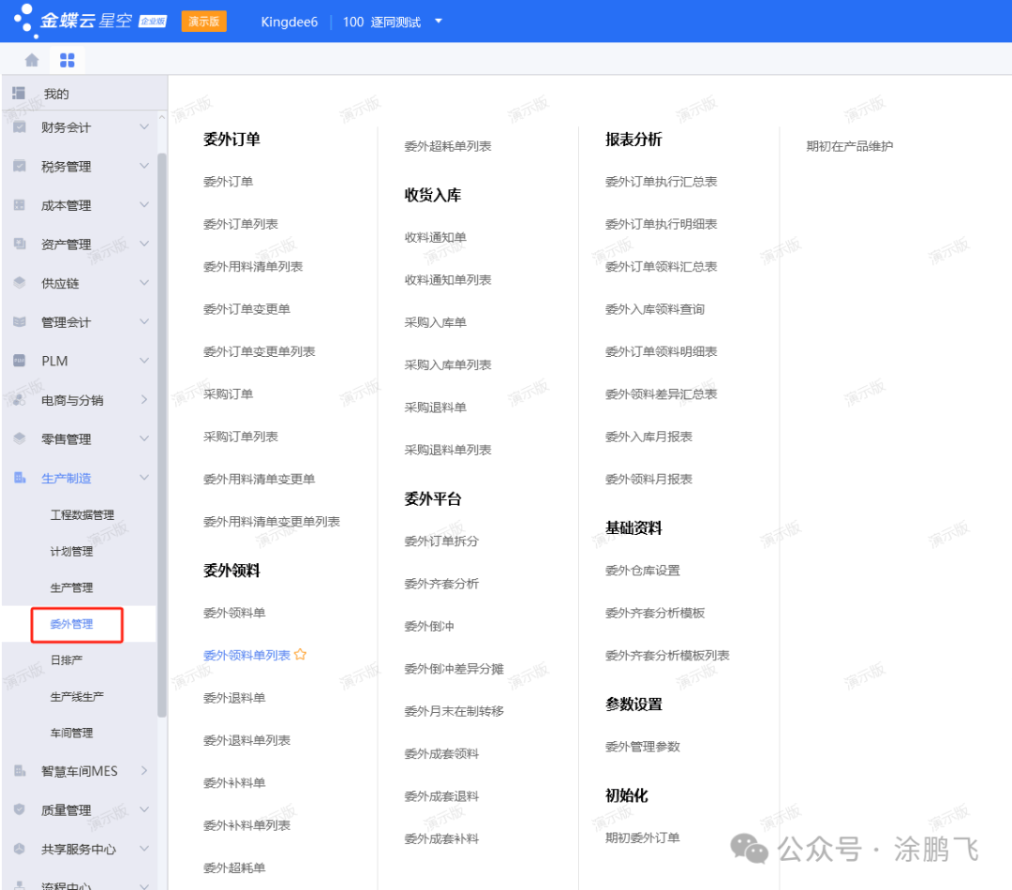The image size is (1012, 890).
Task: Click the star next to 委外领料单列表
Action: click(301, 655)
